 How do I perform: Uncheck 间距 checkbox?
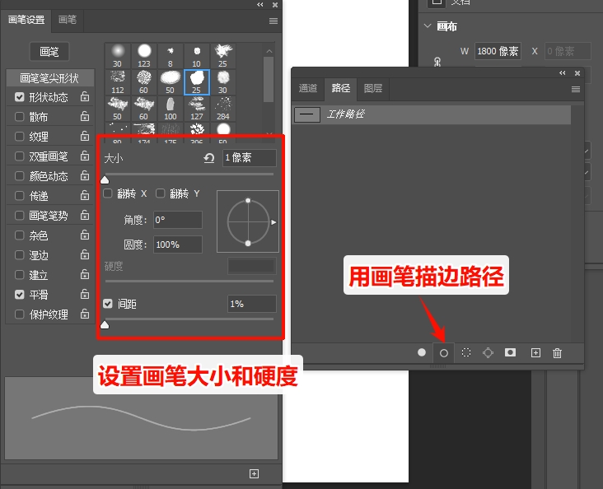108,304
